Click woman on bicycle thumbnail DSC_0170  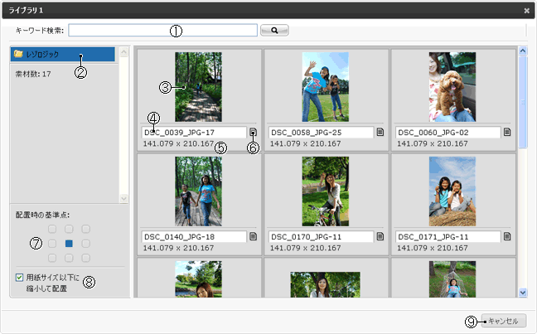pos(326,191)
